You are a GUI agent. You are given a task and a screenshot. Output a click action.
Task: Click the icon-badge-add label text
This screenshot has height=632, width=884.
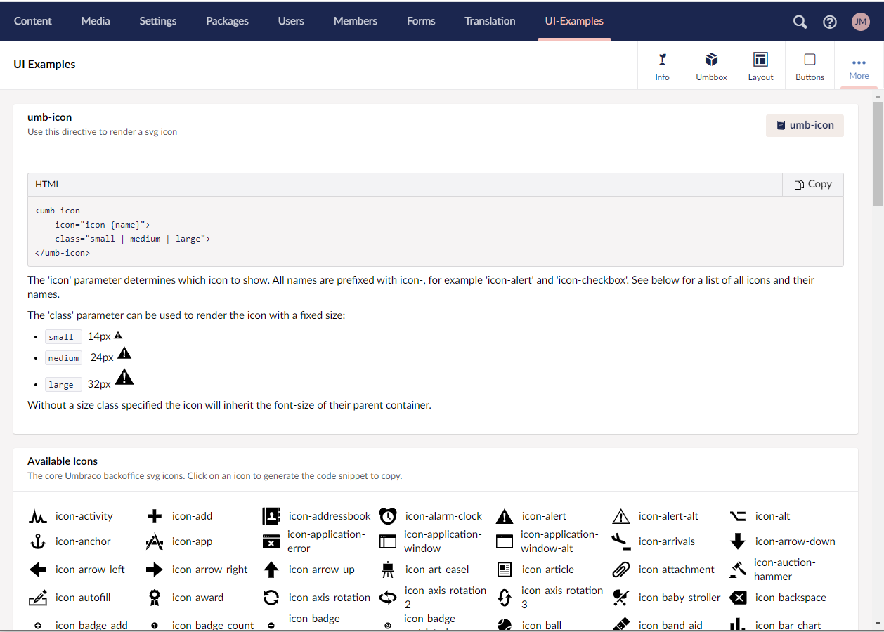pyautogui.click(x=91, y=625)
